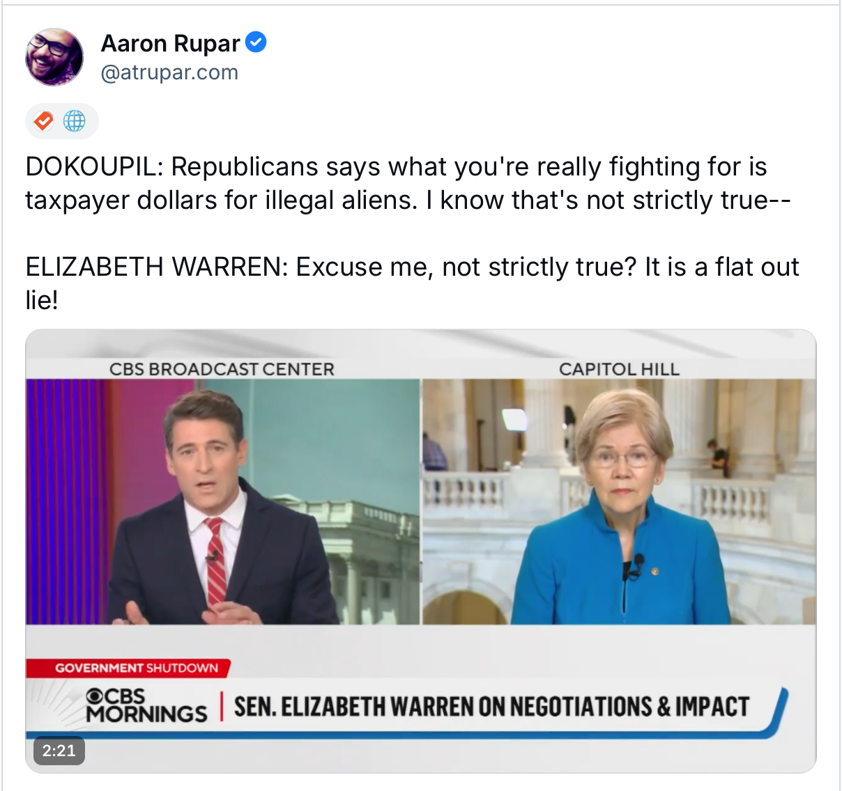
Task: Click the SEN. ELIZABETH WARREN ON NEGOTIATIONS headline
Action: pyautogui.click(x=491, y=707)
